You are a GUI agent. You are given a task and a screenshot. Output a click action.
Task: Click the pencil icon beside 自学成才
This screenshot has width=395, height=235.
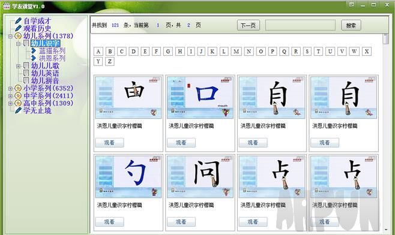(18, 21)
